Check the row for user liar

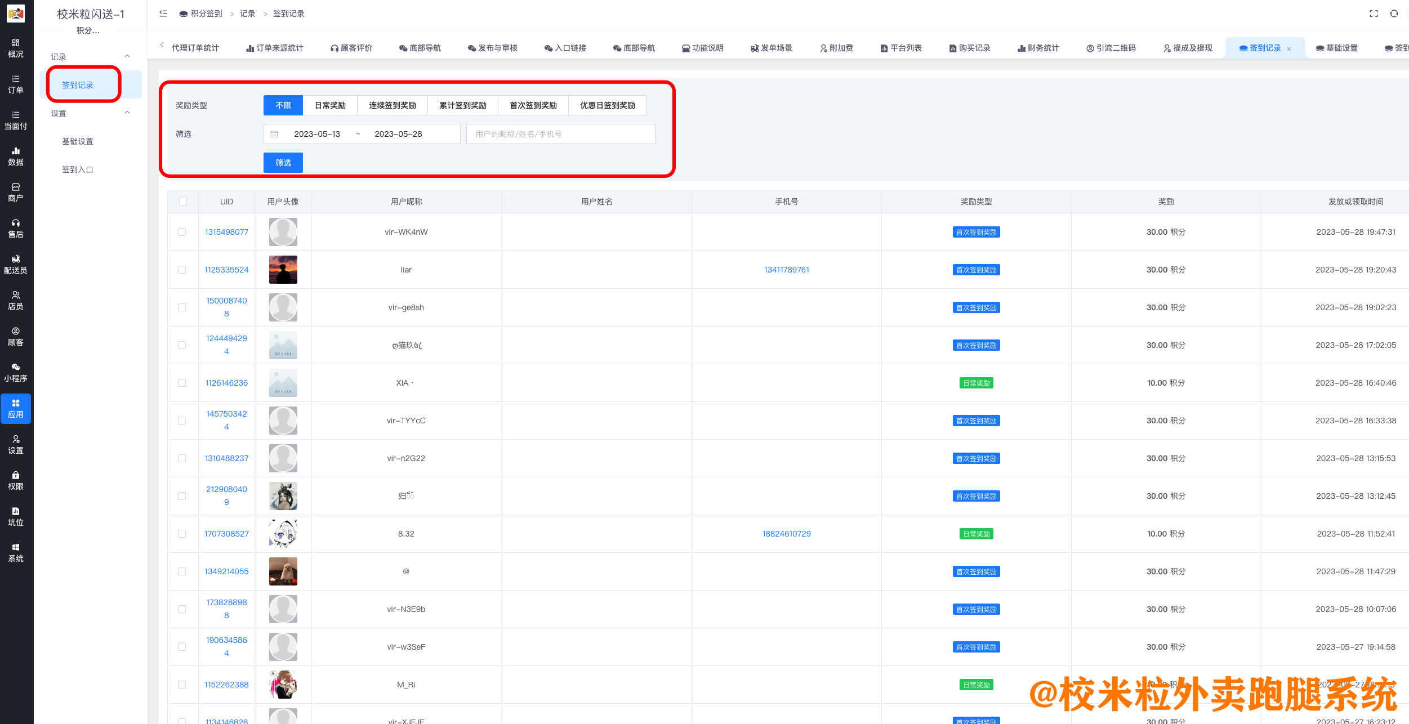point(182,269)
